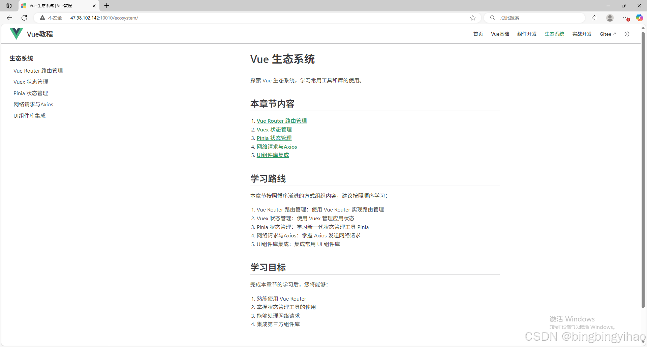Viewport: 647px width, 347px height.
Task: Follow the Vue Router 路由管理 content link
Action: (x=282, y=121)
